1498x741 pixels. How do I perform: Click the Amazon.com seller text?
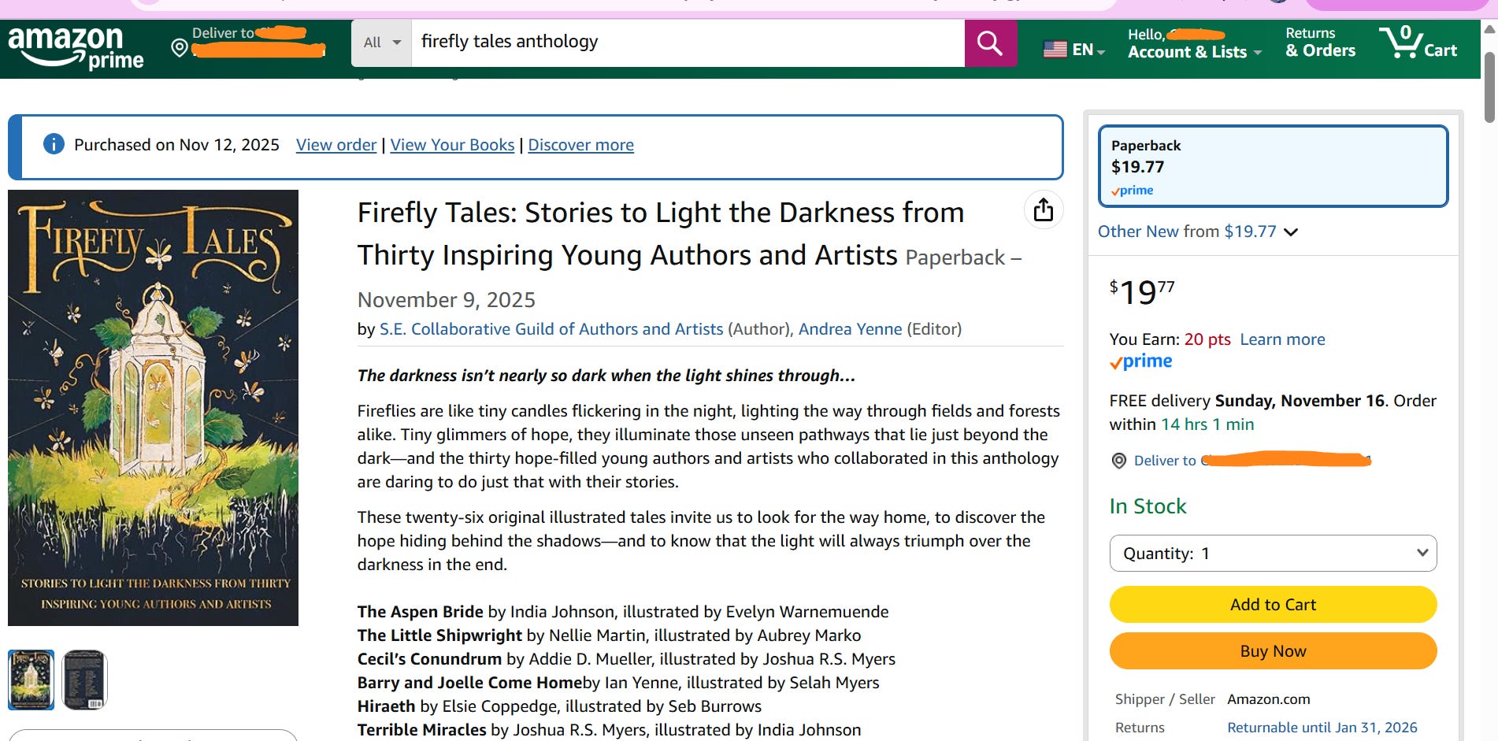pyautogui.click(x=1268, y=699)
